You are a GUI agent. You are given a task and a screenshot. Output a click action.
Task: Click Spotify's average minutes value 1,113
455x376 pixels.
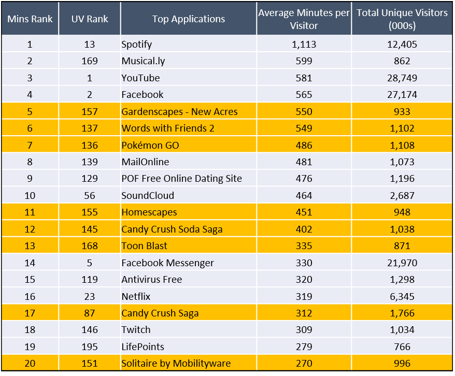pos(304,44)
